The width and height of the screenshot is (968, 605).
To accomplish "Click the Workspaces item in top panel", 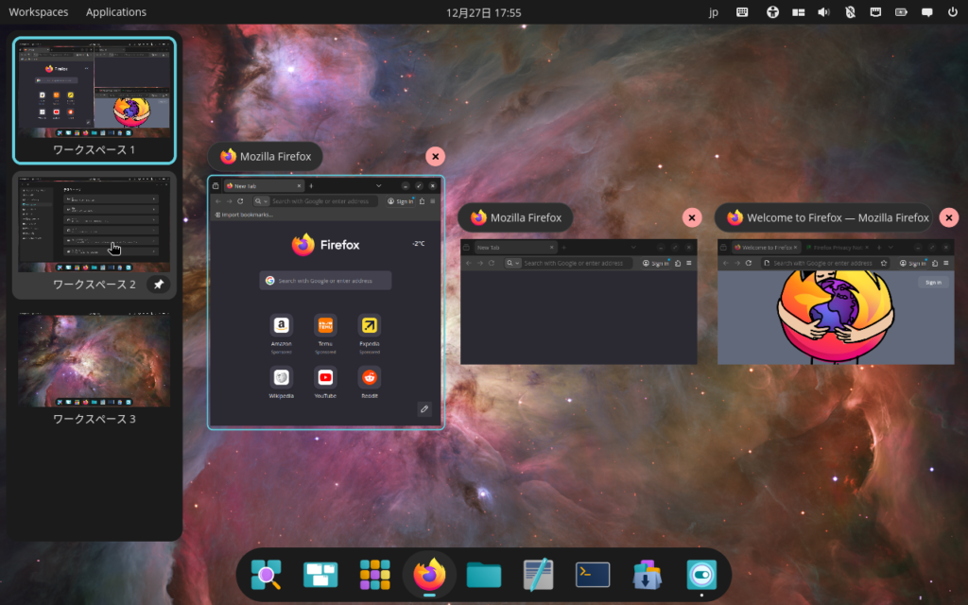I will [x=39, y=12].
